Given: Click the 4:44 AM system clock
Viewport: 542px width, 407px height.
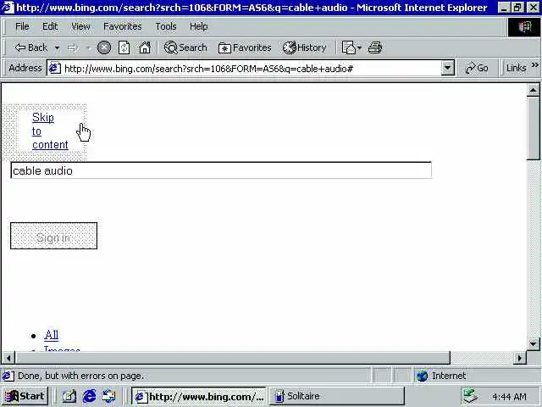Looking at the screenshot, I should pyautogui.click(x=509, y=397).
